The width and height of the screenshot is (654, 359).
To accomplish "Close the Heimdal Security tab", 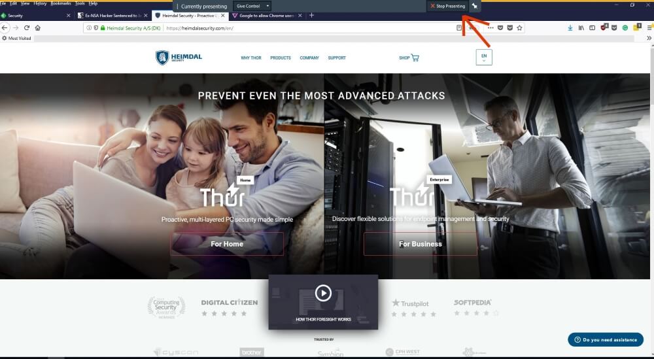I will click(x=223, y=16).
